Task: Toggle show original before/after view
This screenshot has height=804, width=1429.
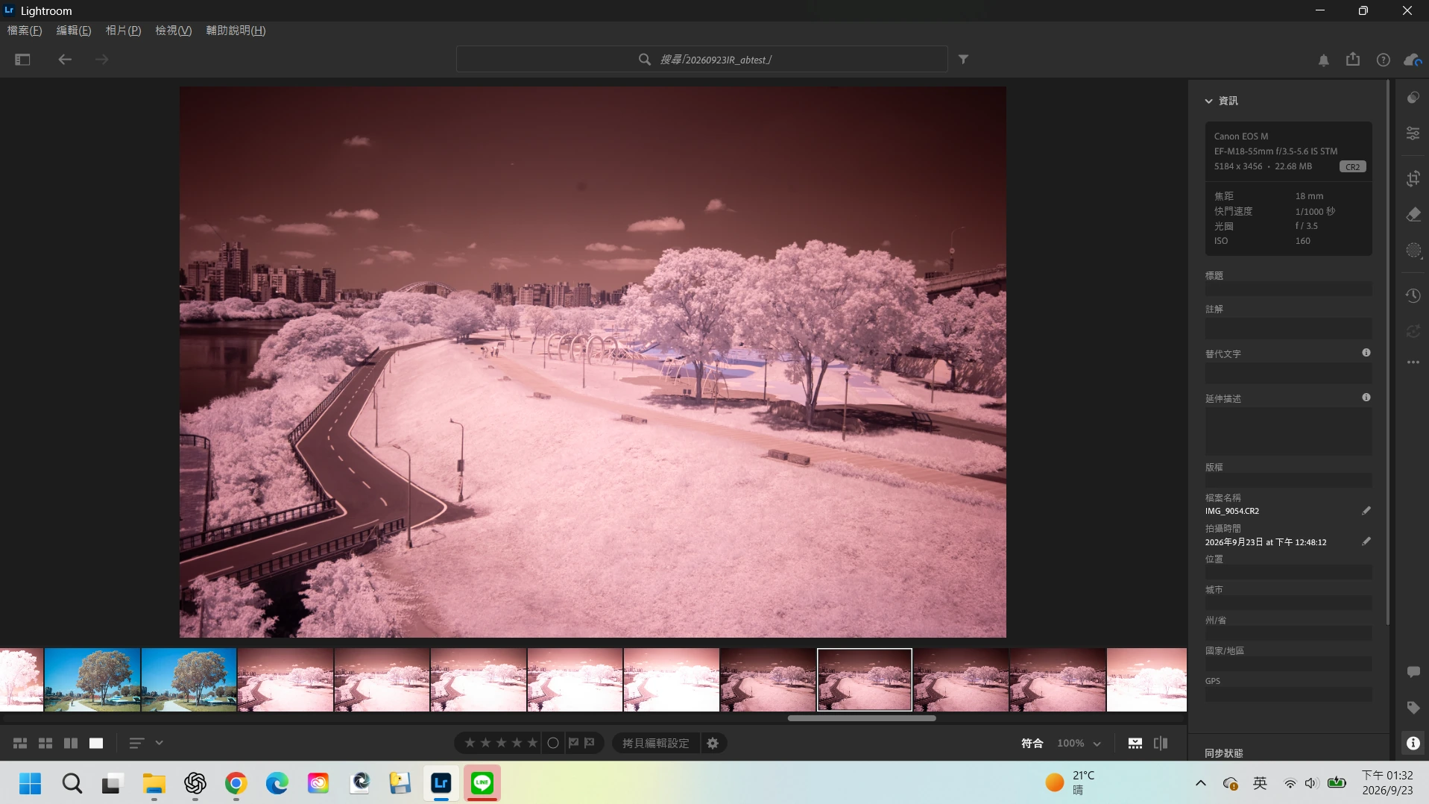Action: pyautogui.click(x=1161, y=744)
